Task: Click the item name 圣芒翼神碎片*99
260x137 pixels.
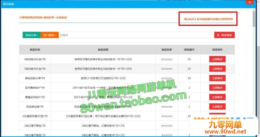Action: [35, 87]
